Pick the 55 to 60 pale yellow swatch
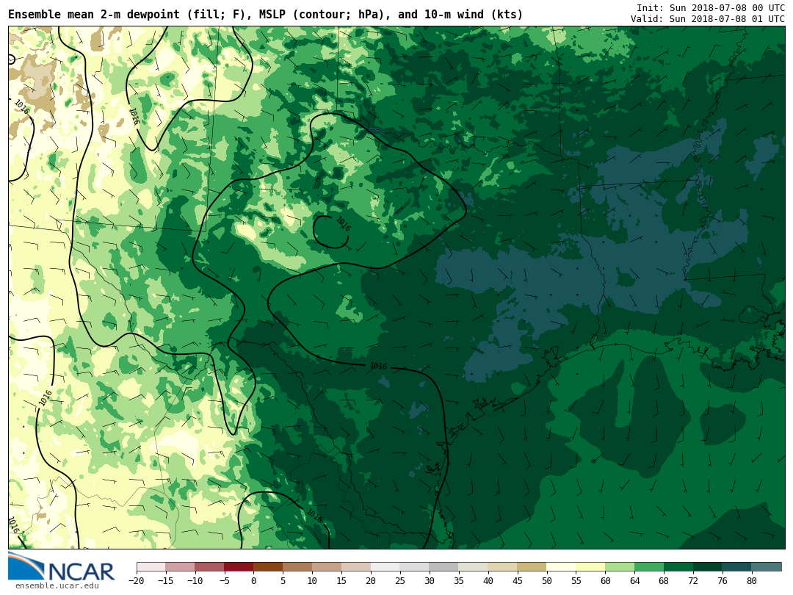793x595 pixels. pos(590,566)
